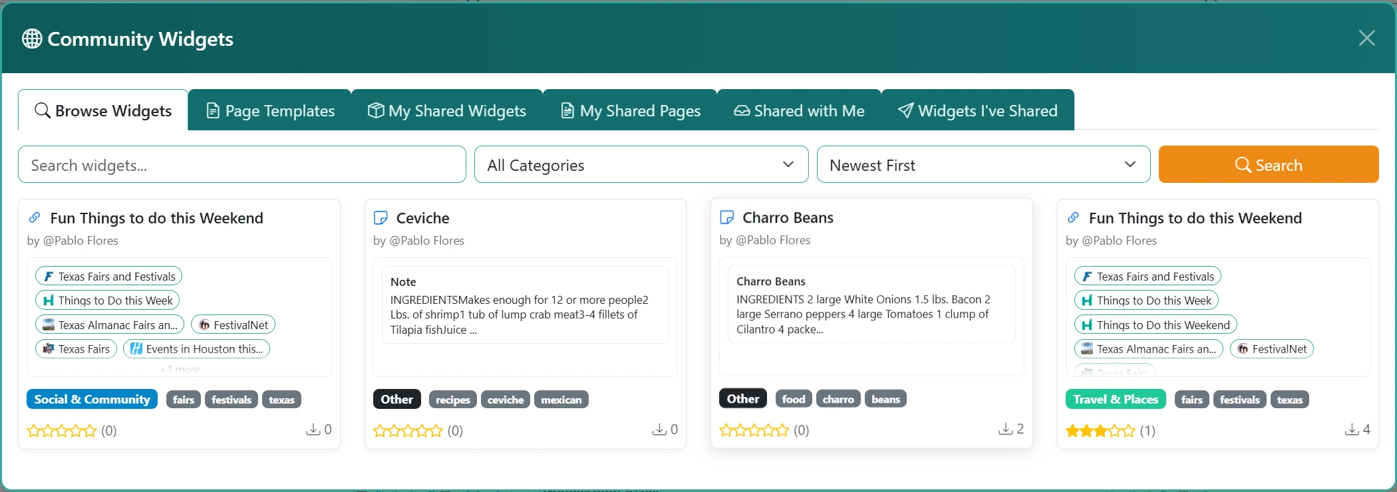Go to My Shared Widgets tab
Screen dimensions: 1397x492
447,110
